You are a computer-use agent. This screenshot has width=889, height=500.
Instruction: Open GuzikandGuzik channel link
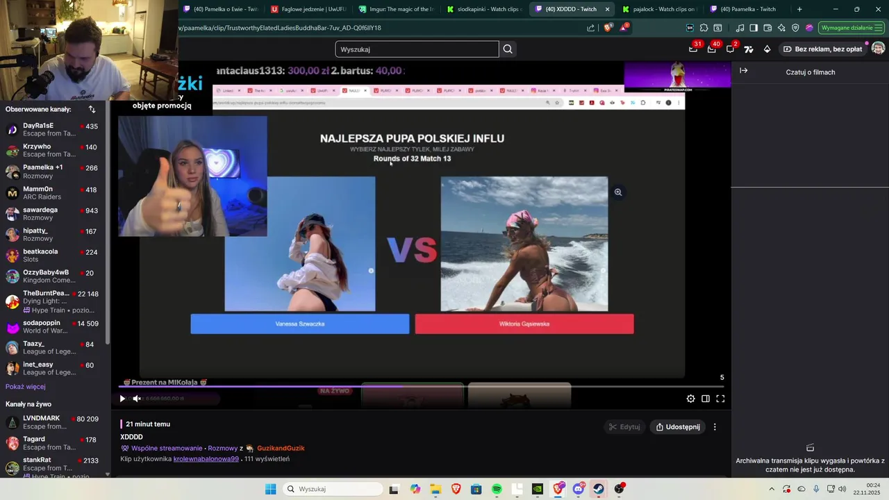pyautogui.click(x=281, y=449)
